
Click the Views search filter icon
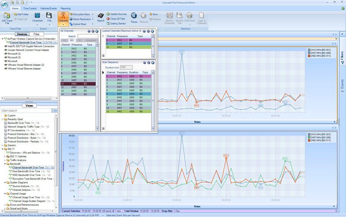click(53, 110)
